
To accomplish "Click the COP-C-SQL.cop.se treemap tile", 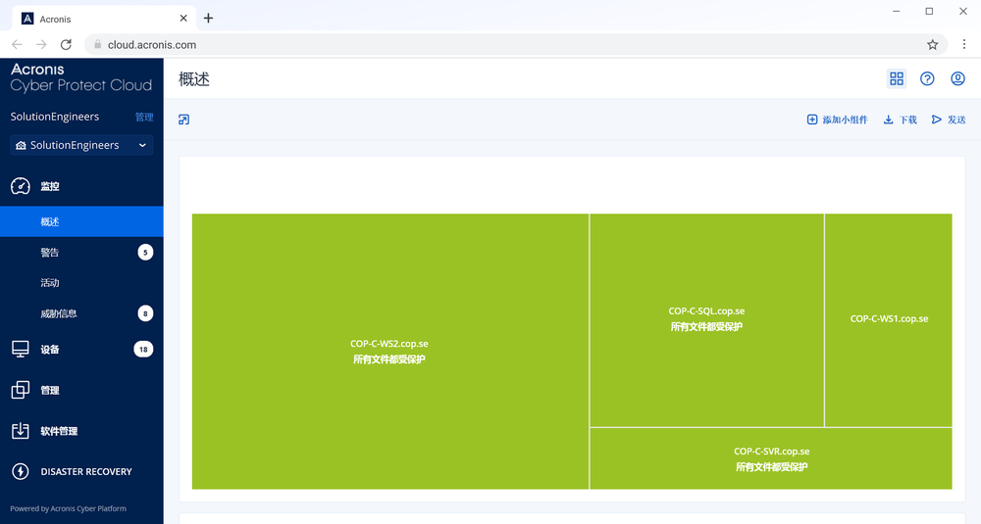I will click(x=707, y=320).
